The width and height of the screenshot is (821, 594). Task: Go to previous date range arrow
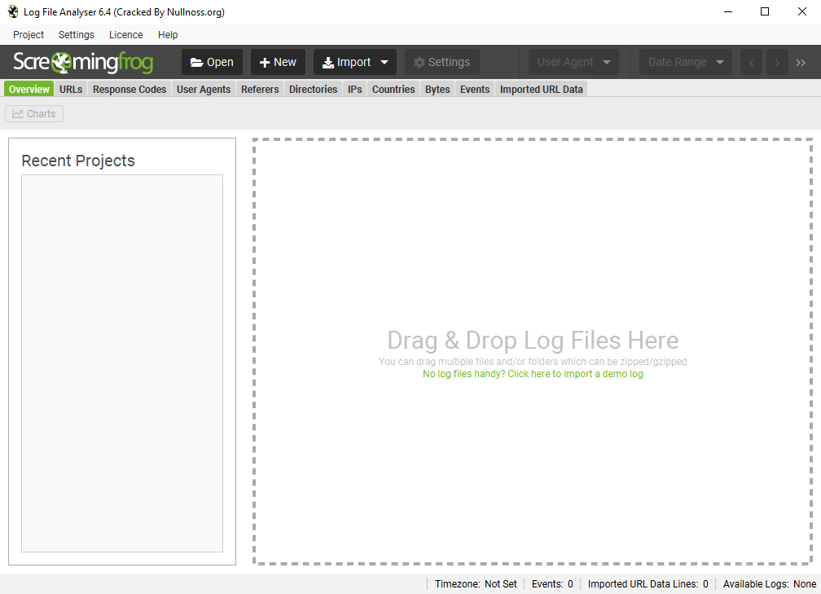[751, 62]
